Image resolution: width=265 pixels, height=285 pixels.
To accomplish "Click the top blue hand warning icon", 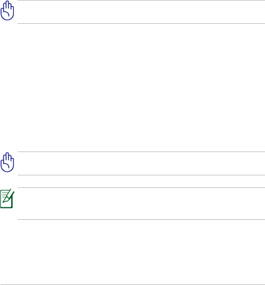I will [x=7, y=10].
